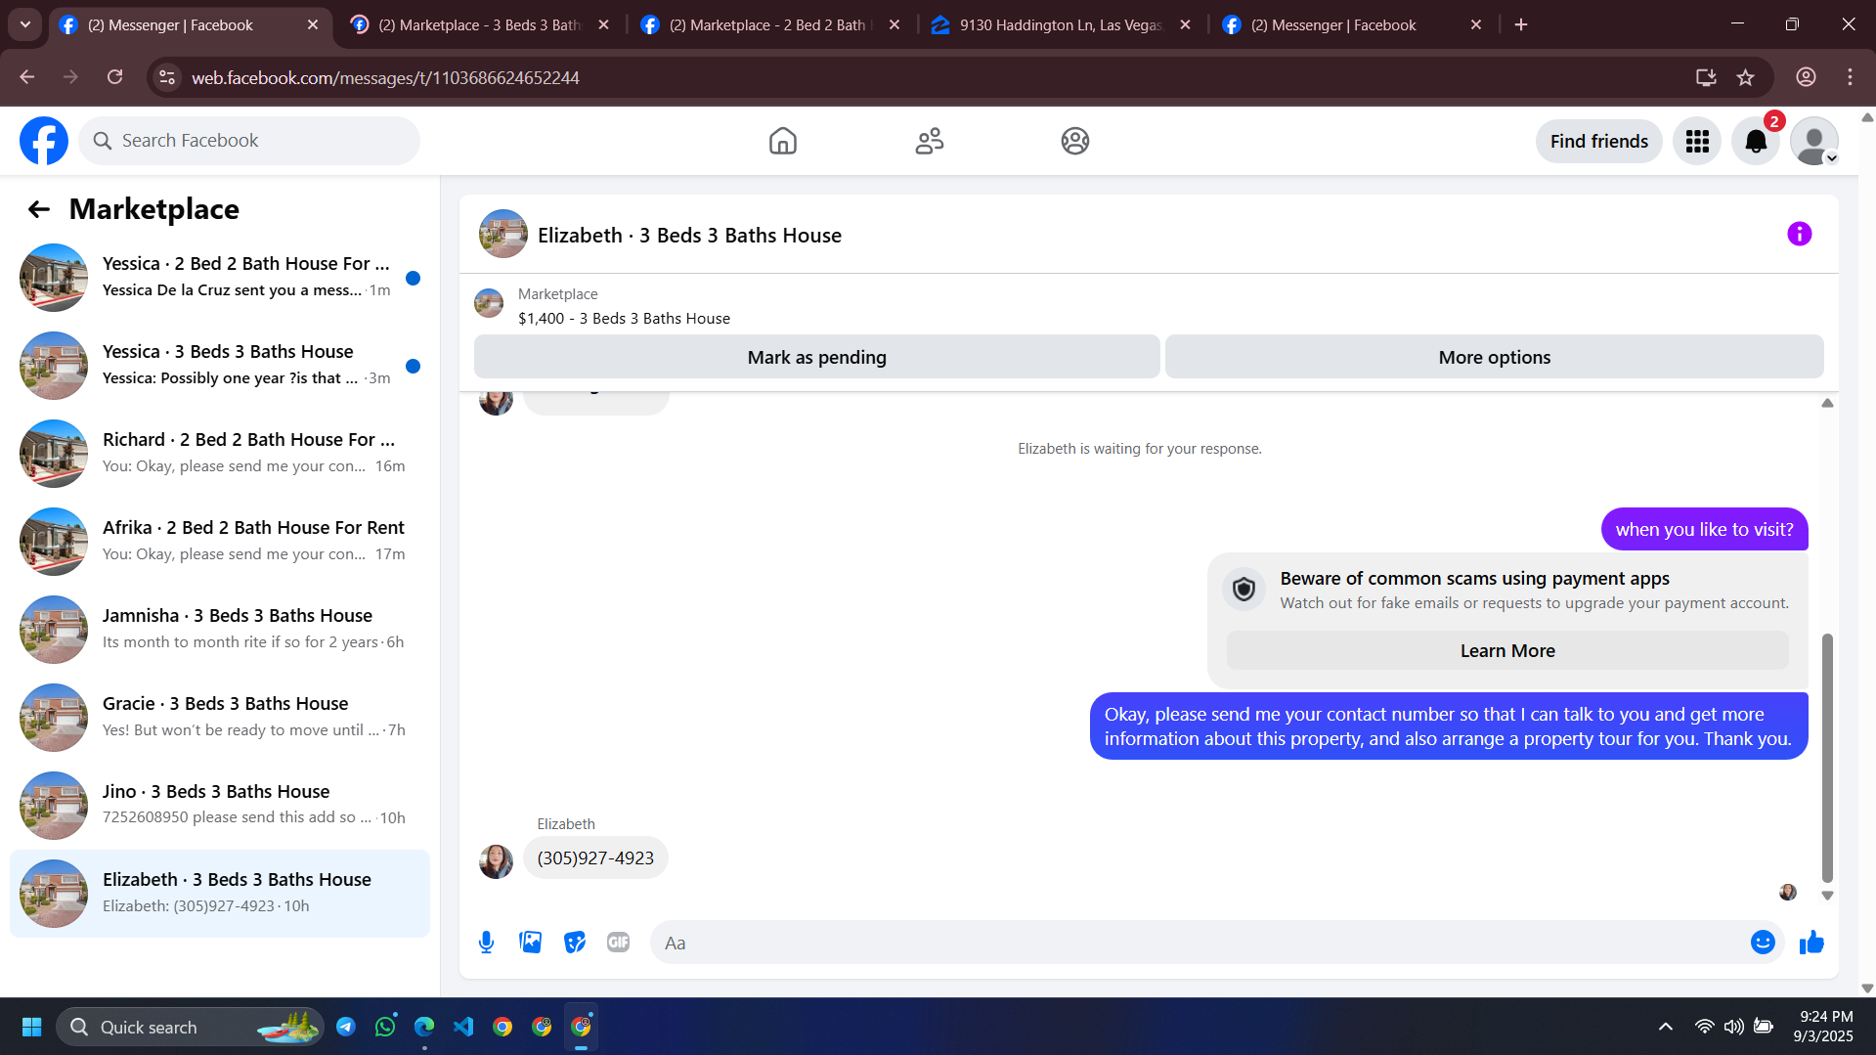Open the Chrome three-dot menu
The height and width of the screenshot is (1055, 1876).
click(x=1850, y=77)
